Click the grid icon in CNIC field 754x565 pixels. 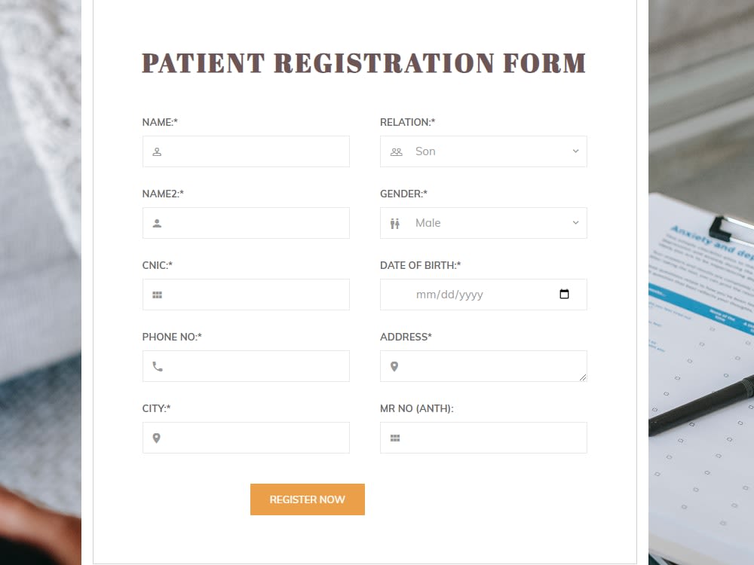coord(157,295)
